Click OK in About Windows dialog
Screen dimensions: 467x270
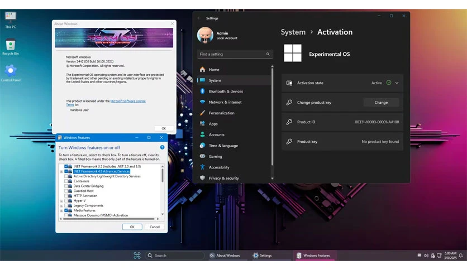[x=164, y=128]
